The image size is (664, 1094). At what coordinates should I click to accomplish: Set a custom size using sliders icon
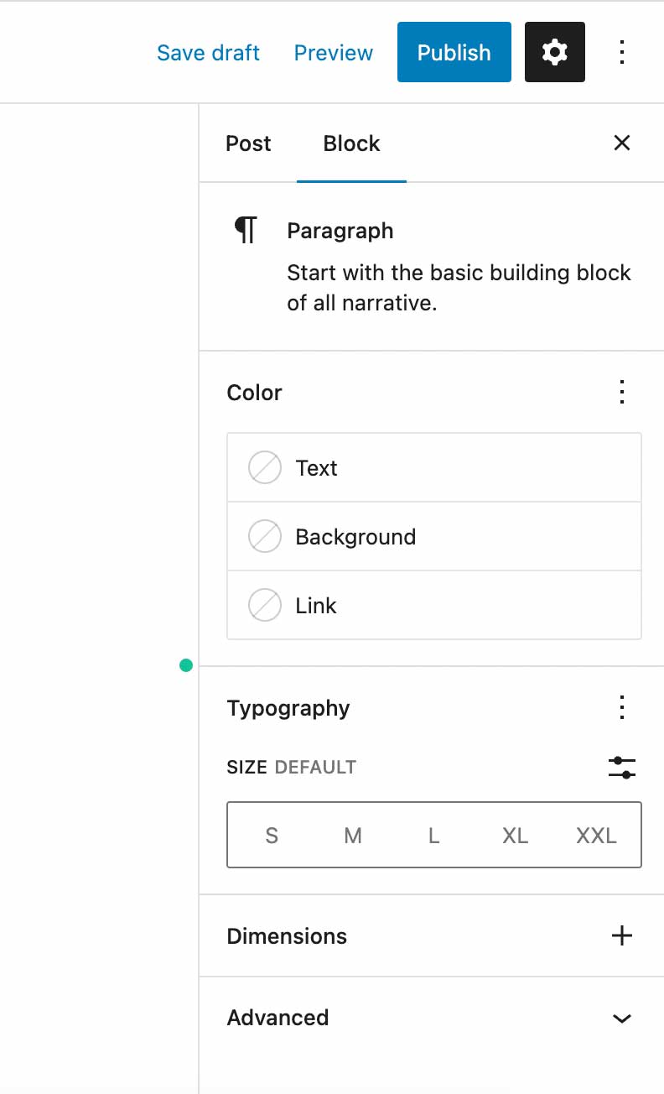click(622, 767)
